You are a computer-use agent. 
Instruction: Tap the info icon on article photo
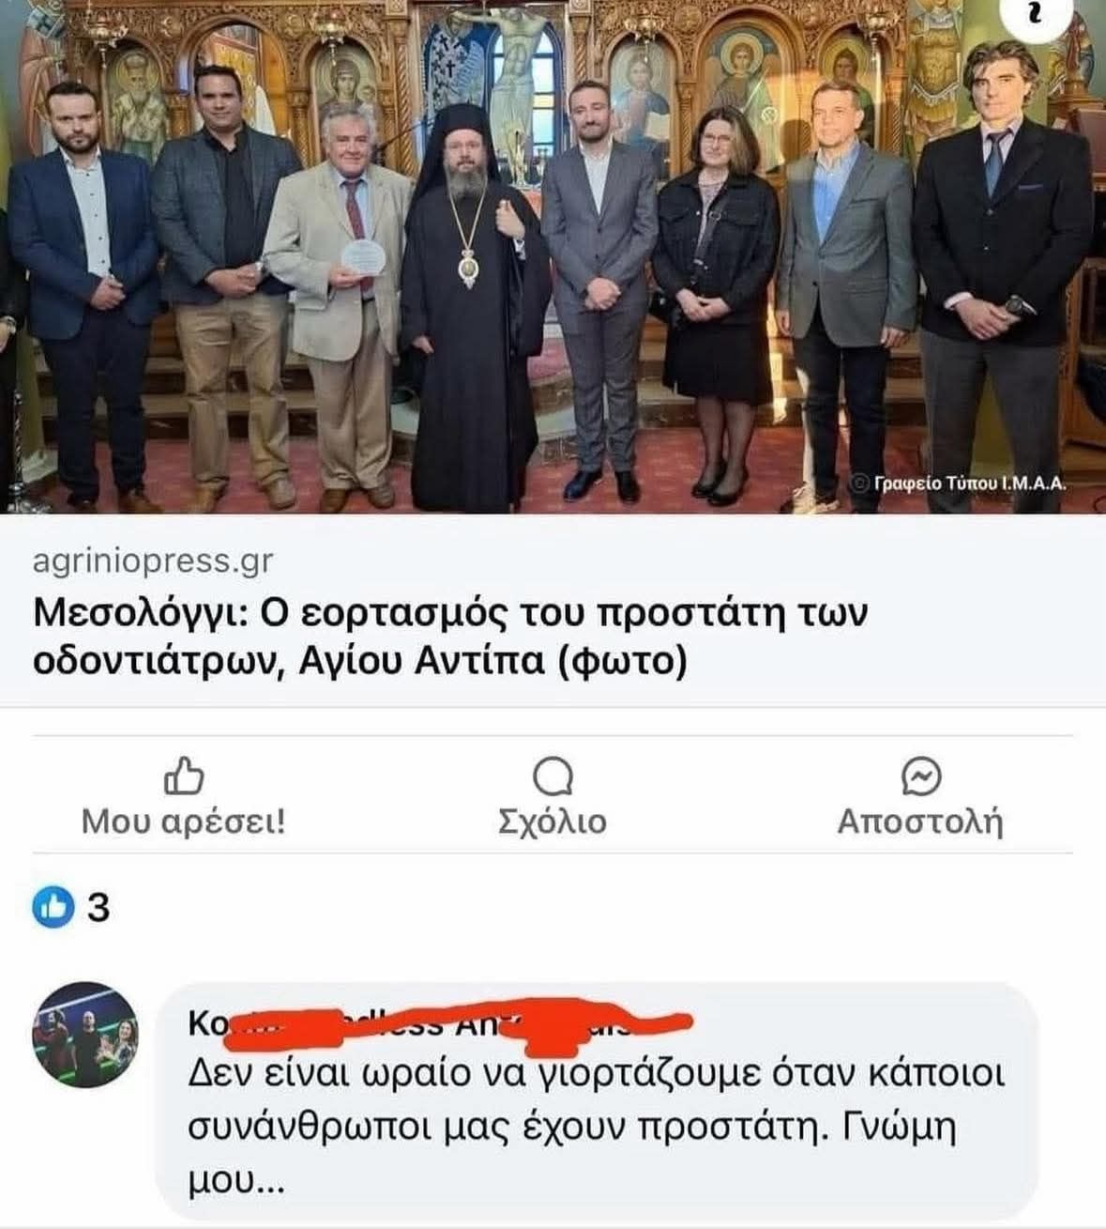[1037, 15]
